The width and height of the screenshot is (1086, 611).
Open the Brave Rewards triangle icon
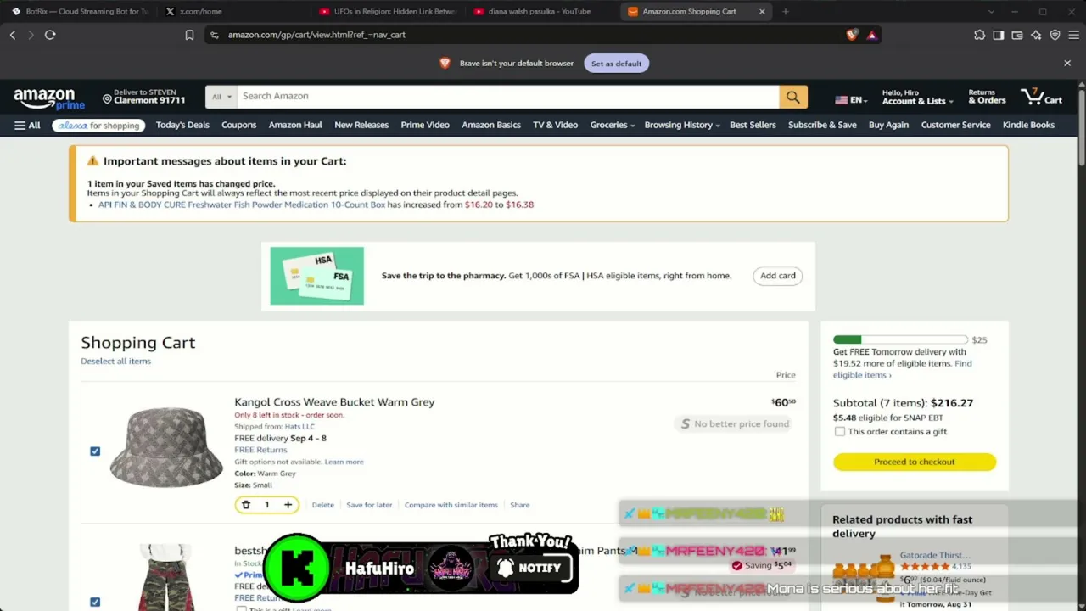point(871,35)
